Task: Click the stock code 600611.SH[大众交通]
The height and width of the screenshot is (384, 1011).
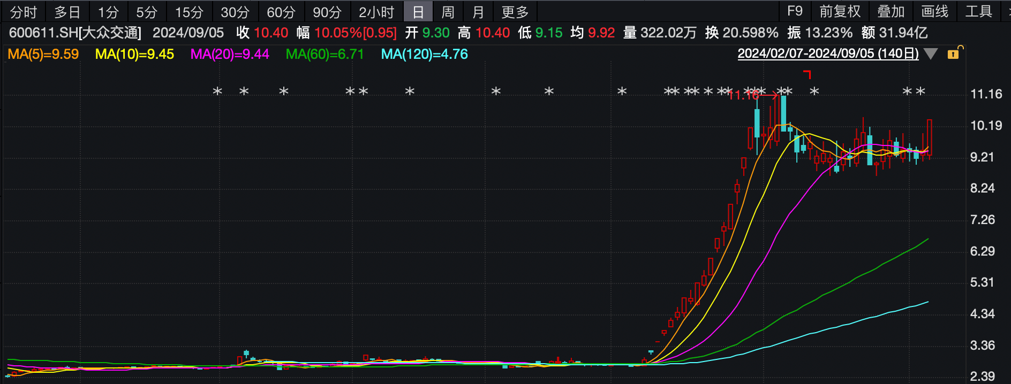Action: (x=76, y=33)
